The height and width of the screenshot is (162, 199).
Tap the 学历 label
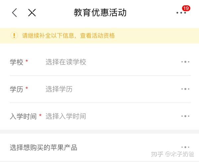[17, 89]
